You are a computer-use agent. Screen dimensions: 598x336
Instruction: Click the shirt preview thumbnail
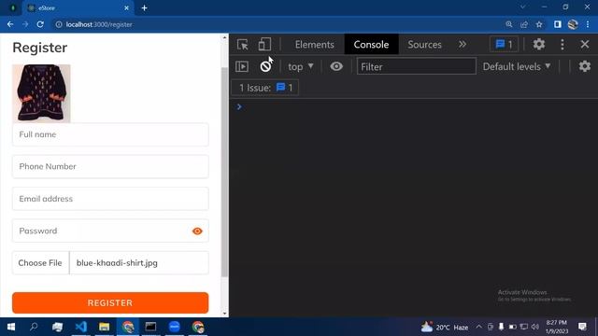pyautogui.click(x=41, y=93)
